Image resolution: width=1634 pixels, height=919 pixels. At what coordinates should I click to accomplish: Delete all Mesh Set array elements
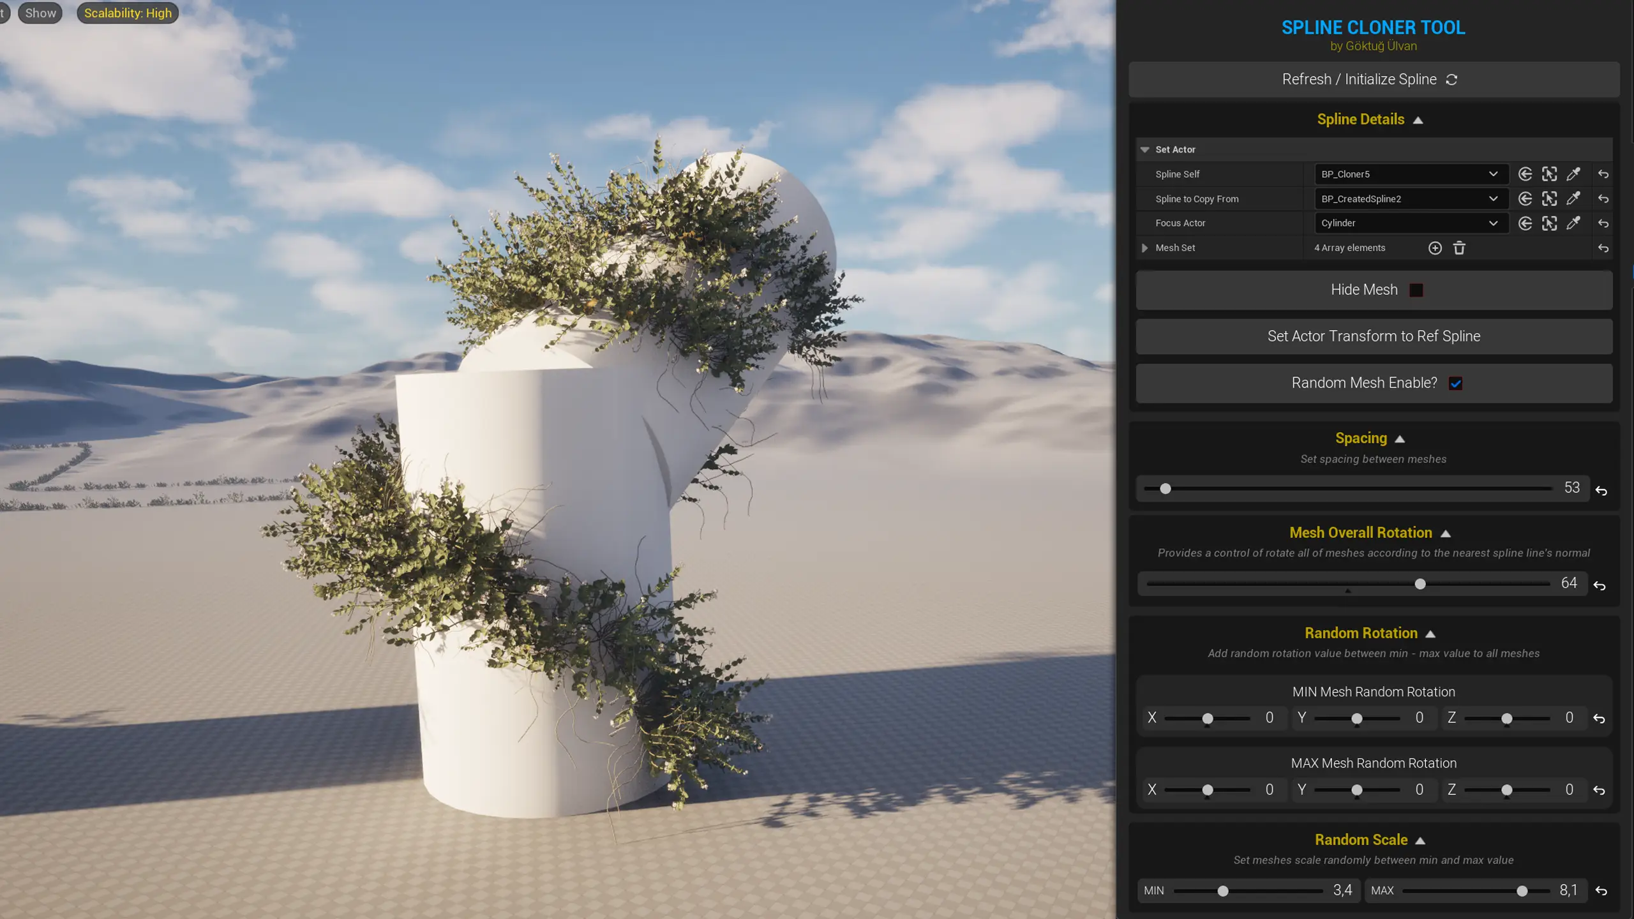(x=1459, y=248)
